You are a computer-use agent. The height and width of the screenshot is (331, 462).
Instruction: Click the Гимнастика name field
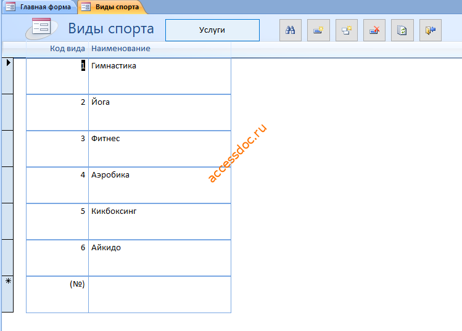160,76
